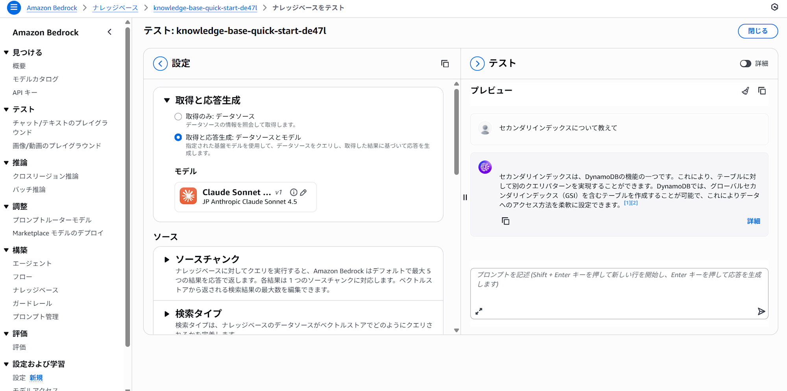Select 取得と応答生成: データソースとモデル radio option
Screen dimensions: 787x391
[178, 137]
